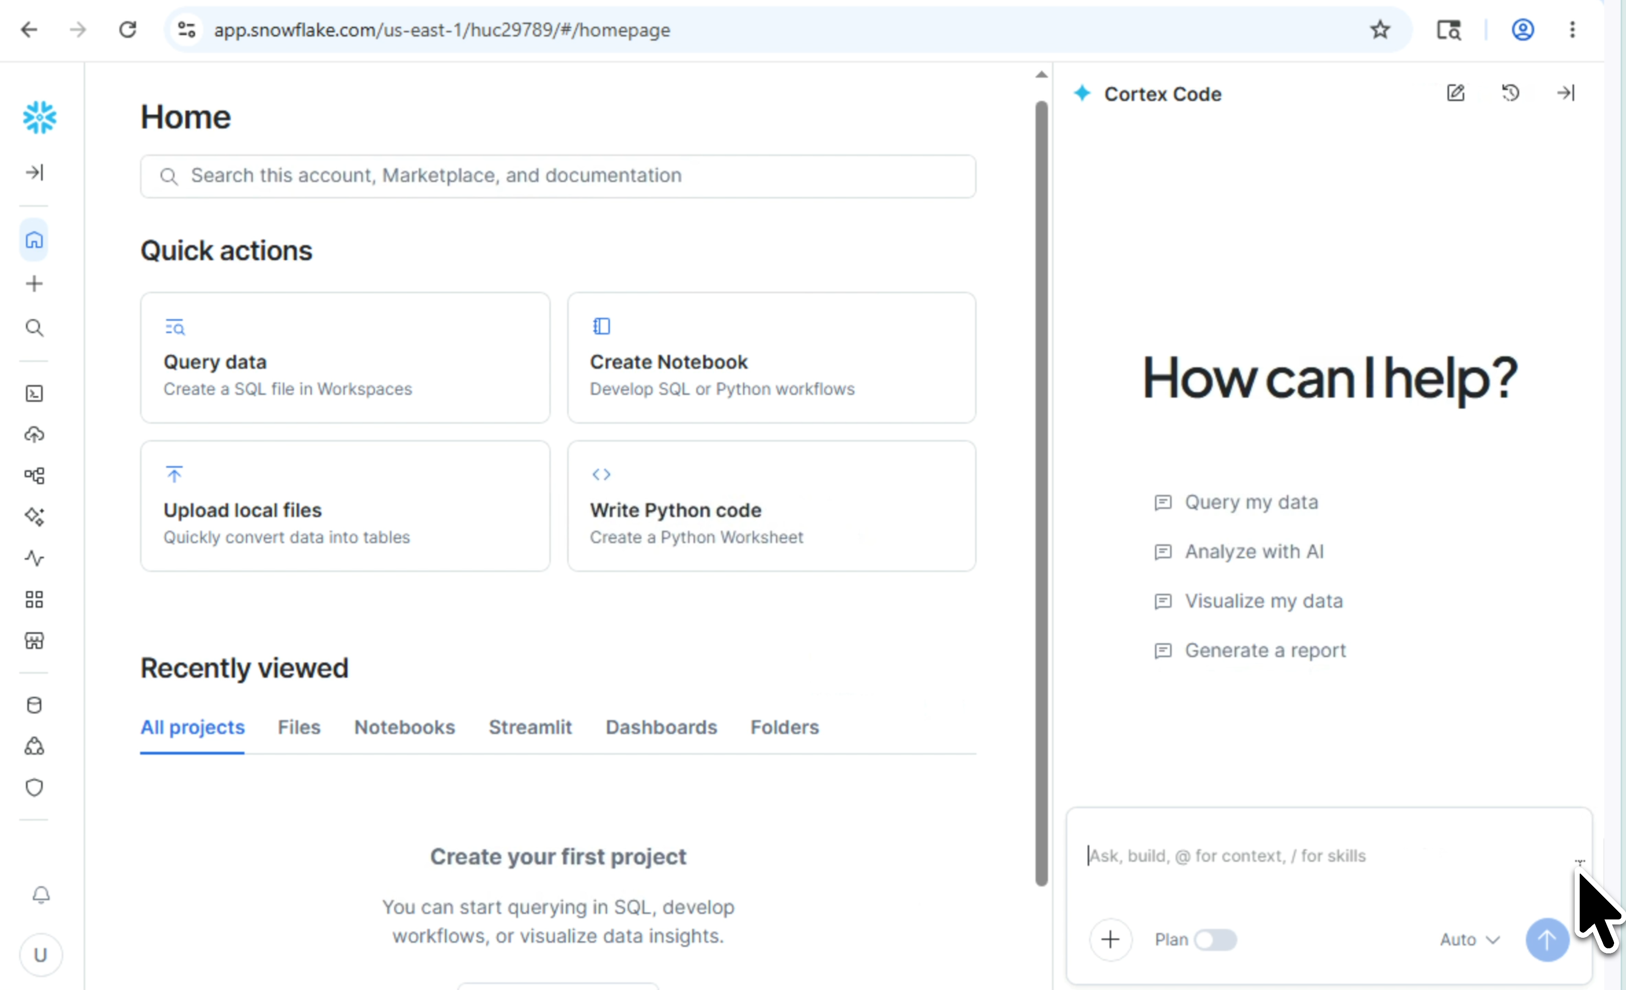Open the four-squares Apps icon in the sidebar
This screenshot has height=990, width=1626.
(x=34, y=599)
